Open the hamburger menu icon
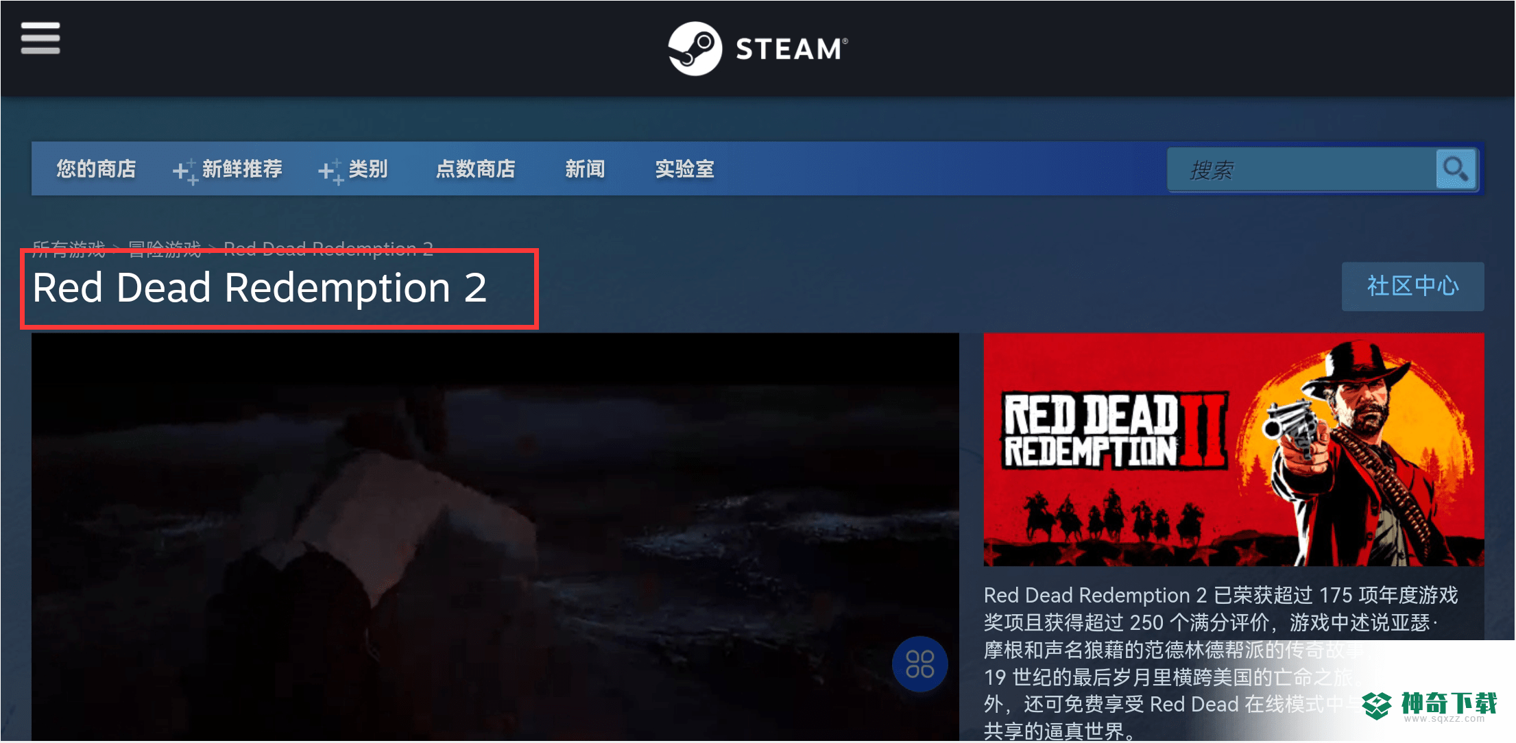Viewport: 1516px width, 743px height. point(40,38)
